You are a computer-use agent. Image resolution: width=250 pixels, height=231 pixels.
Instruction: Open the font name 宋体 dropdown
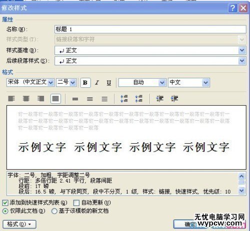[x=50, y=82]
